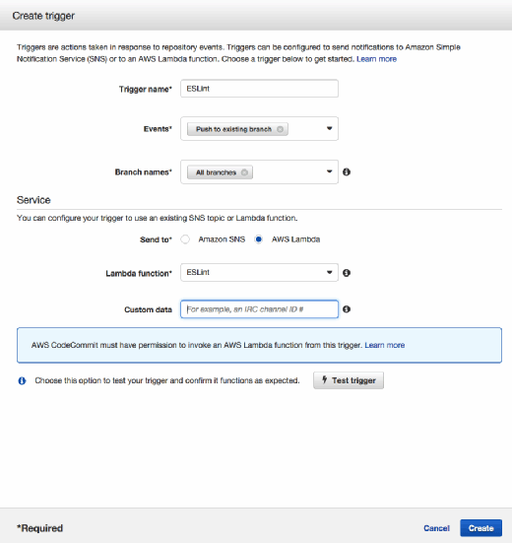Select the Amazon SNS radio option
Screen dimensions: 512x543
[x=185, y=239]
